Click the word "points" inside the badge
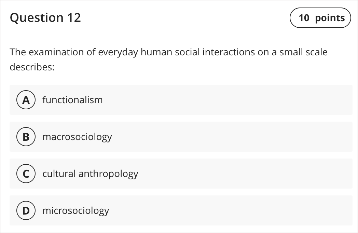The height and width of the screenshot is (233, 358). click(x=330, y=18)
